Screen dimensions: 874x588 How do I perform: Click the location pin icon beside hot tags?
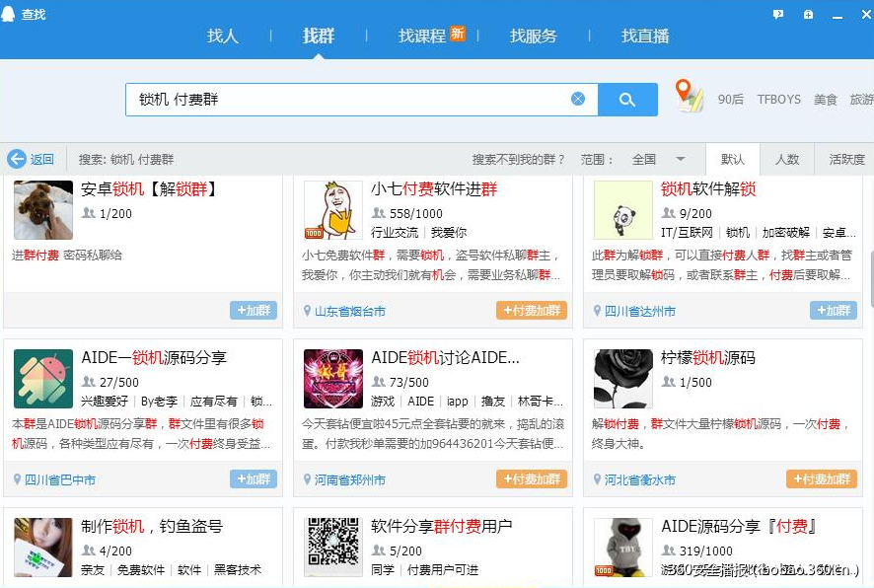[689, 95]
